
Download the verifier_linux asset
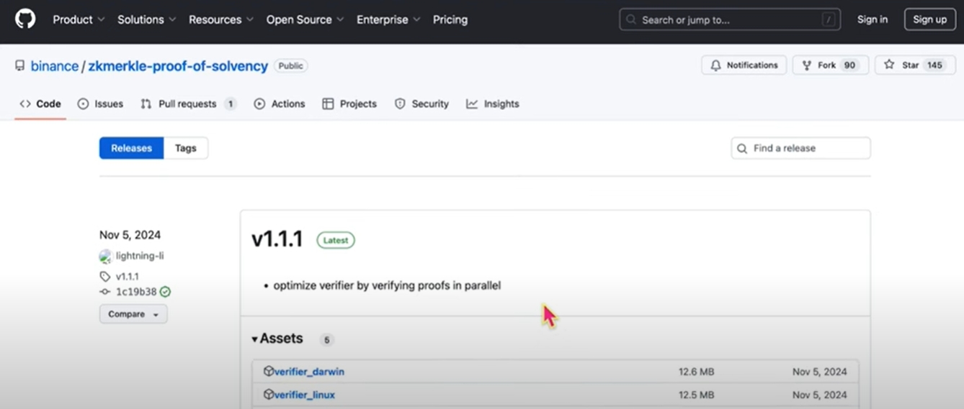(x=305, y=395)
